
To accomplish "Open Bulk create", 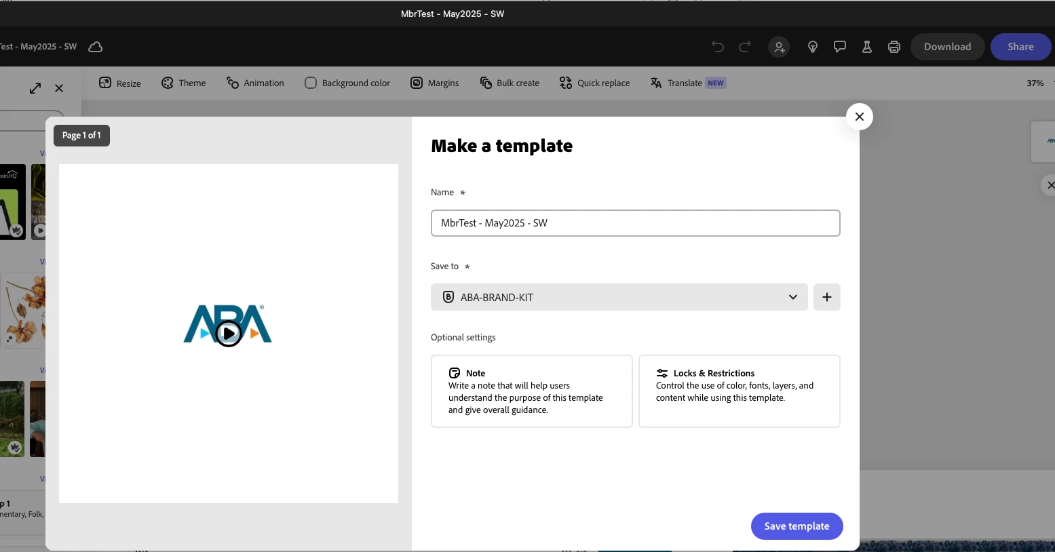I will coord(510,83).
